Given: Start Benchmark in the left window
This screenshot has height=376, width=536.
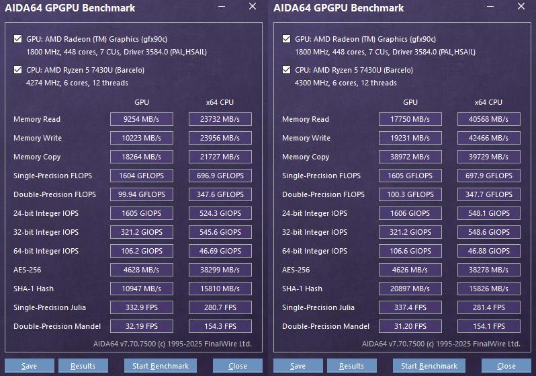Looking at the screenshot, I should (x=161, y=366).
